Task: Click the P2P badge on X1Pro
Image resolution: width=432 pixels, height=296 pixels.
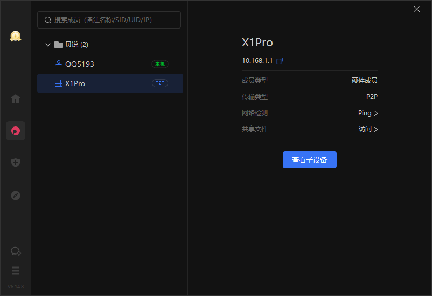Action: 160,83
